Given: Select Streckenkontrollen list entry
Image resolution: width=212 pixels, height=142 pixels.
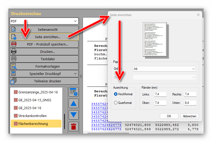Looking at the screenshot, I should (x=32, y=116).
